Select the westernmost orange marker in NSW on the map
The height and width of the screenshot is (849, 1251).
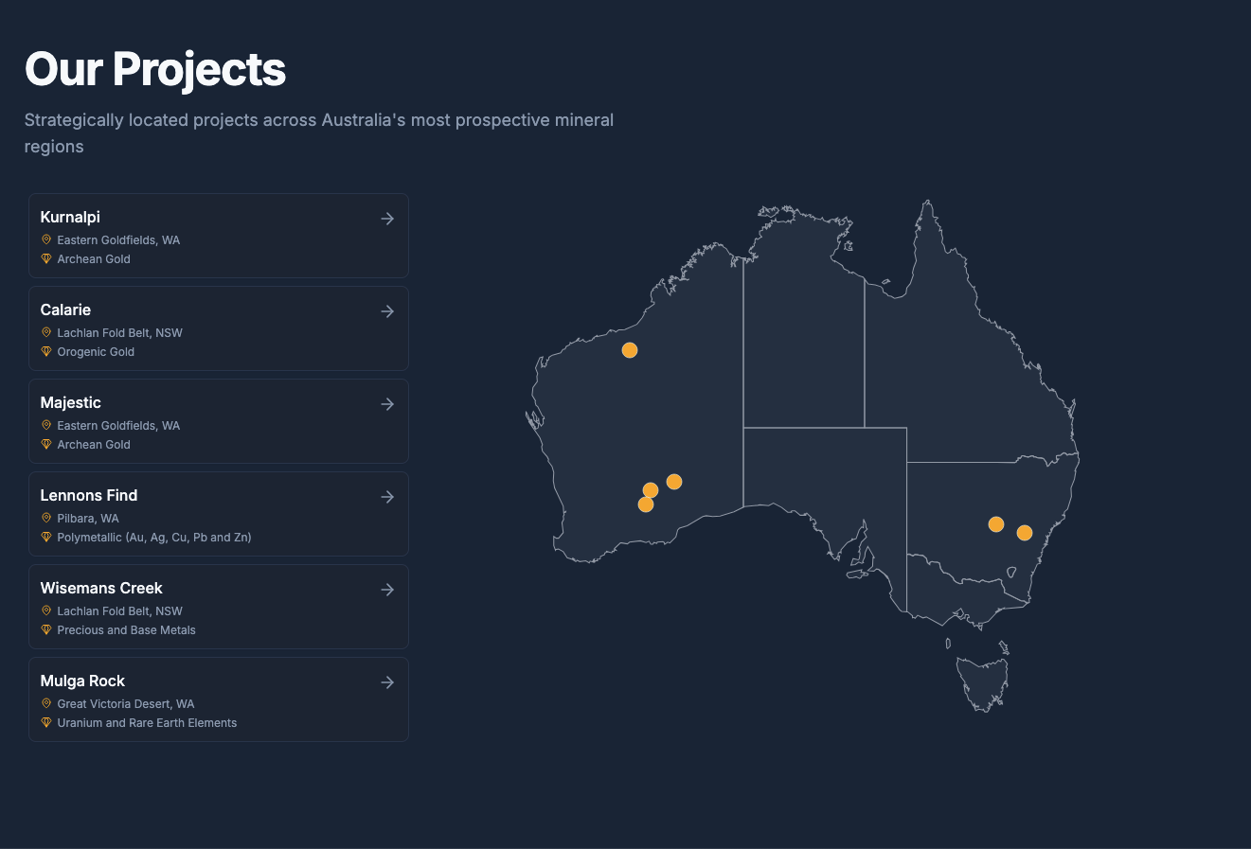pyautogui.click(x=995, y=523)
